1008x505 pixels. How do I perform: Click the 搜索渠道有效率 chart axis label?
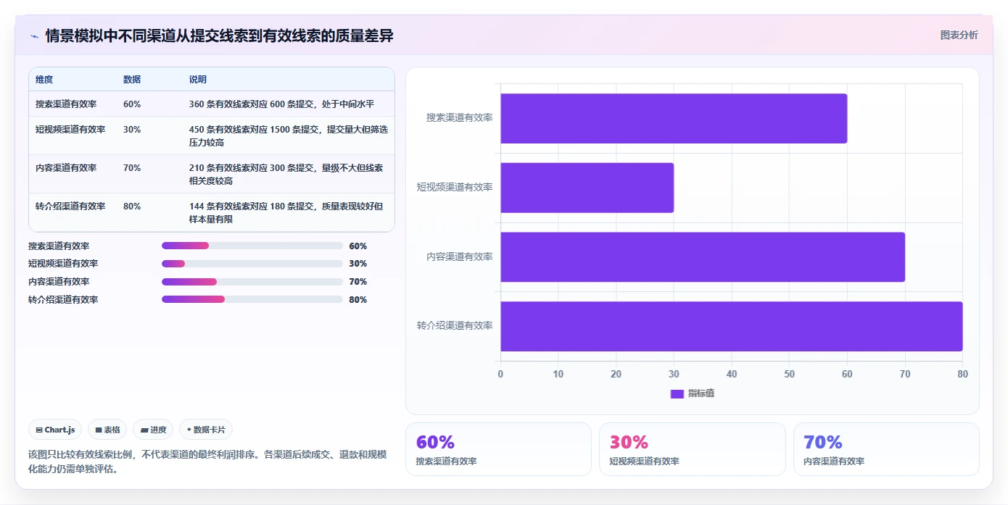(x=460, y=117)
